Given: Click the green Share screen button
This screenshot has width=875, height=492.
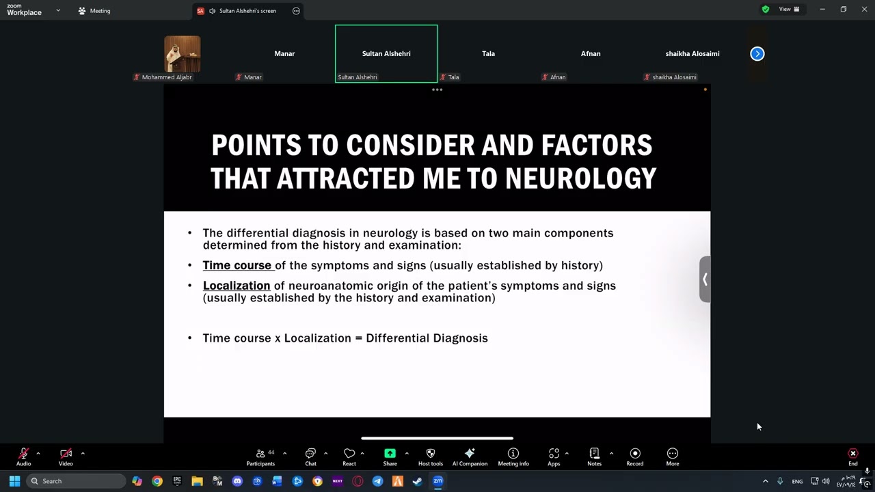Looking at the screenshot, I should 390,457.
